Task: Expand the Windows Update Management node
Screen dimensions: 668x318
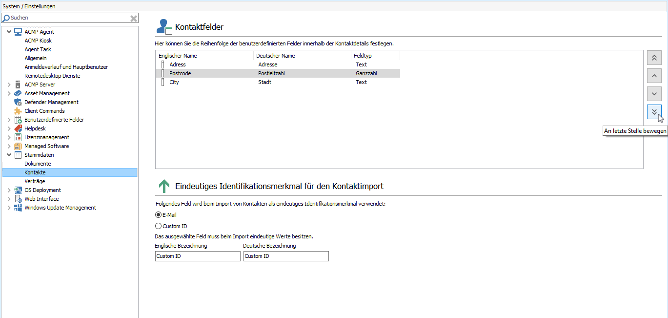Action: click(x=9, y=208)
